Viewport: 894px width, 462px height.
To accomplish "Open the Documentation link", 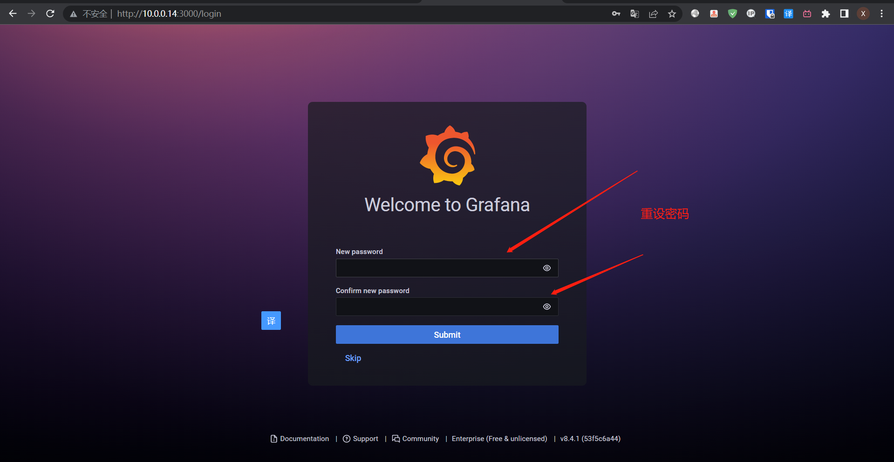I will [x=300, y=439].
